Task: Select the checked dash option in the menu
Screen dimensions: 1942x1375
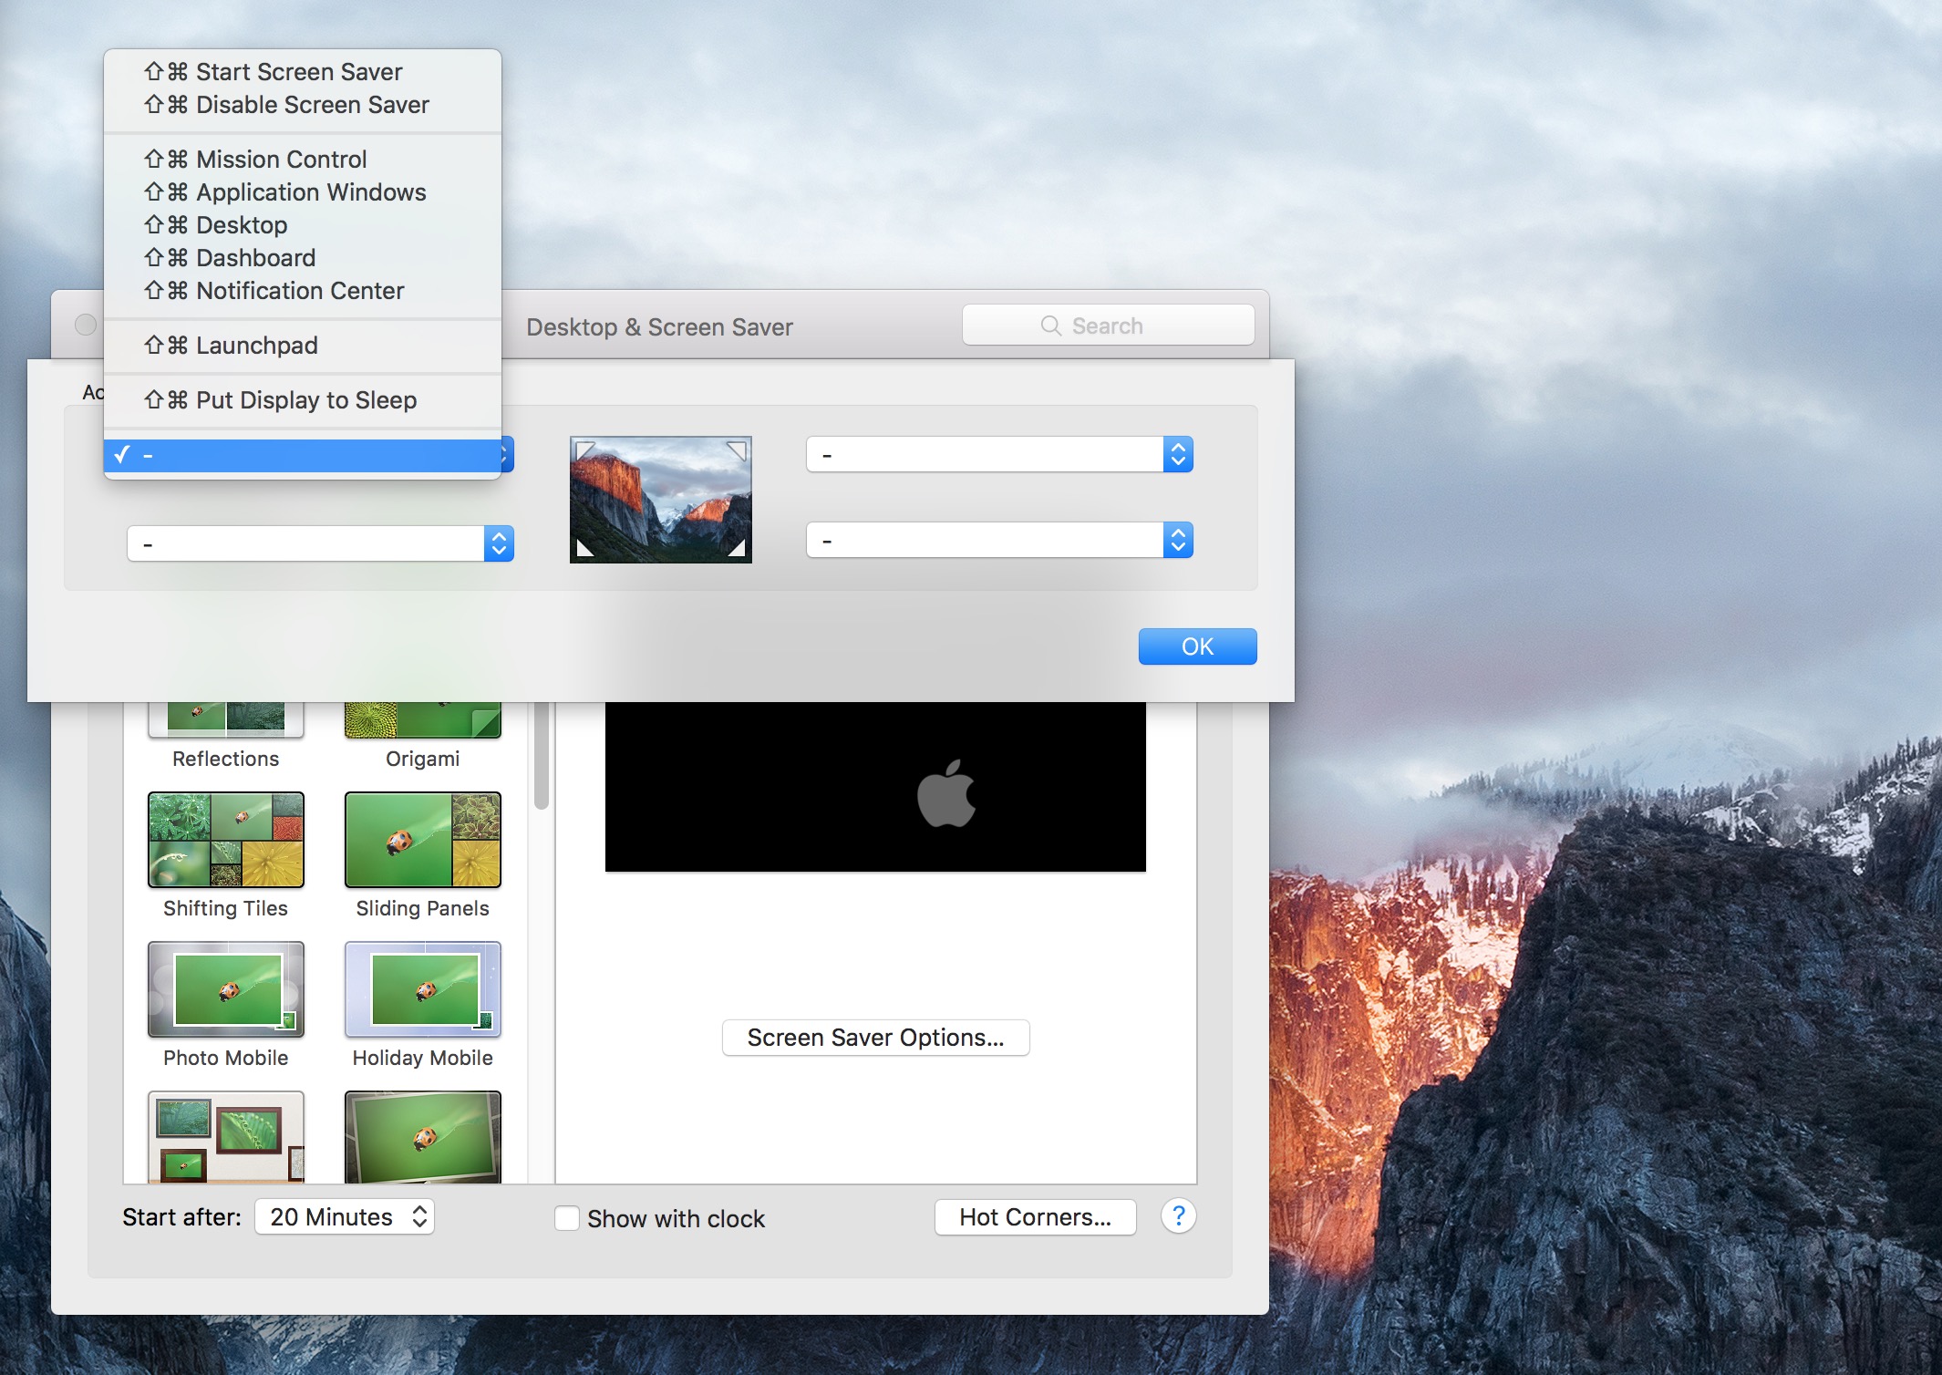Action: pos(303,455)
